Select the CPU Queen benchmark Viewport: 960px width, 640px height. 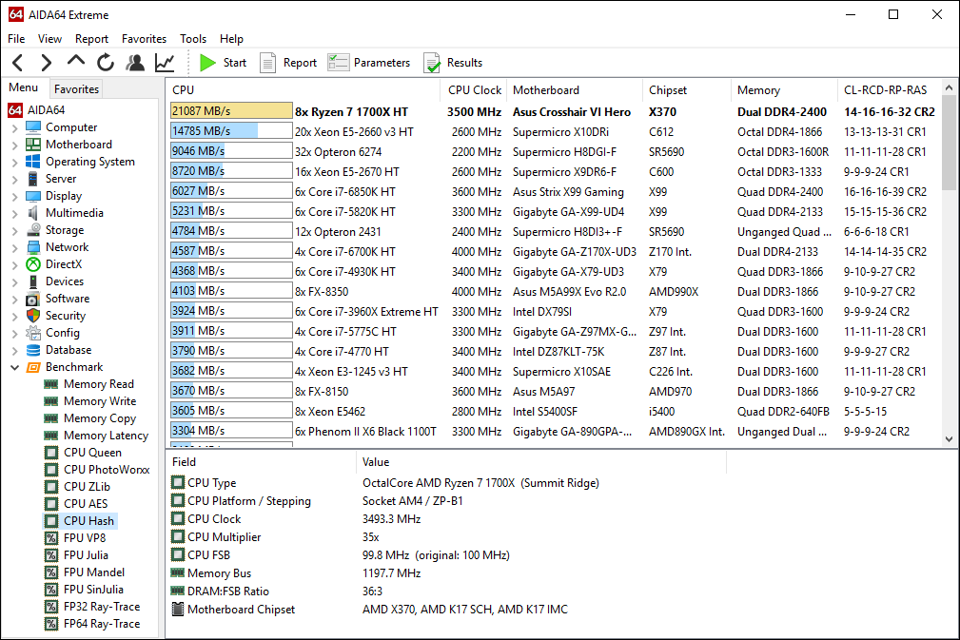click(92, 453)
